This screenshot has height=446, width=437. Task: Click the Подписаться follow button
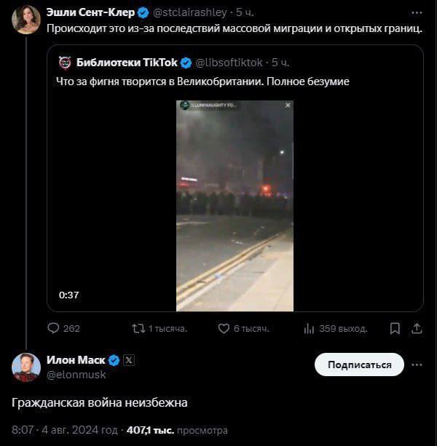click(x=359, y=365)
